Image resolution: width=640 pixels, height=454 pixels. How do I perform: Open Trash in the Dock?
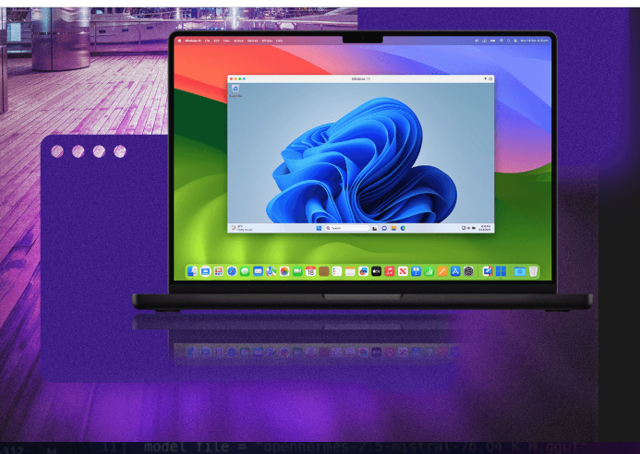533,271
